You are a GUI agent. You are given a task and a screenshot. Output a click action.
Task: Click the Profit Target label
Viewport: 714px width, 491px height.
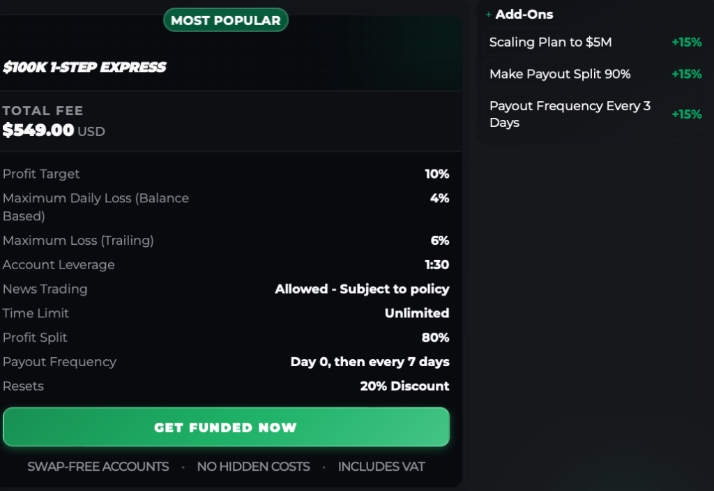coord(41,174)
